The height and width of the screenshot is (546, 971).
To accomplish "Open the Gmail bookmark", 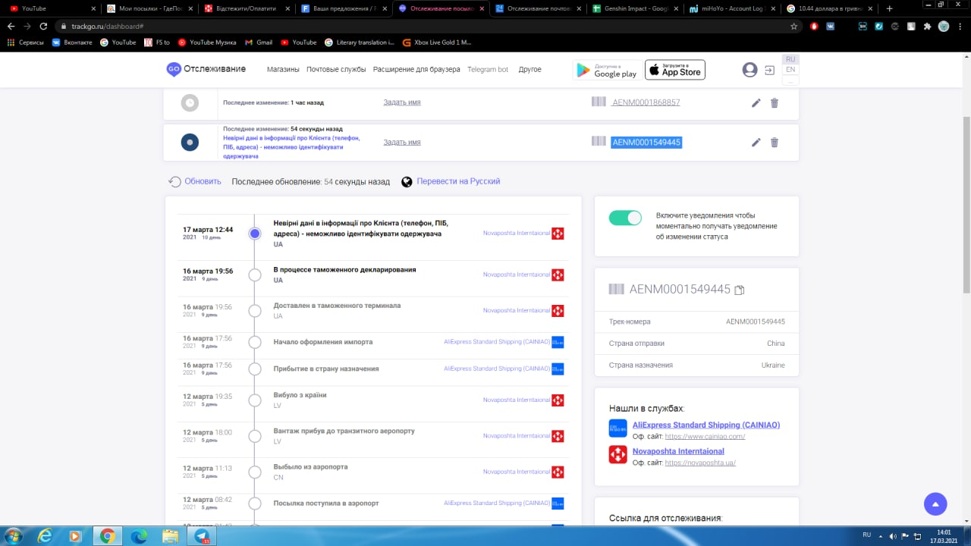I will pos(258,42).
